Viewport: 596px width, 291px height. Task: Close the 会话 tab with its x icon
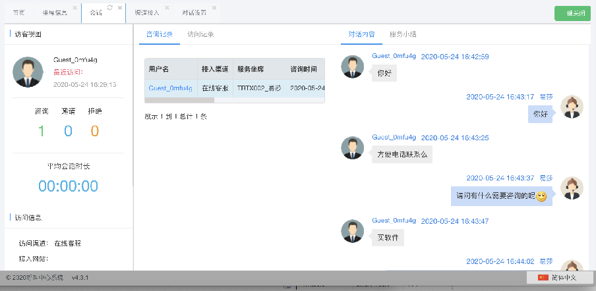[x=120, y=8]
